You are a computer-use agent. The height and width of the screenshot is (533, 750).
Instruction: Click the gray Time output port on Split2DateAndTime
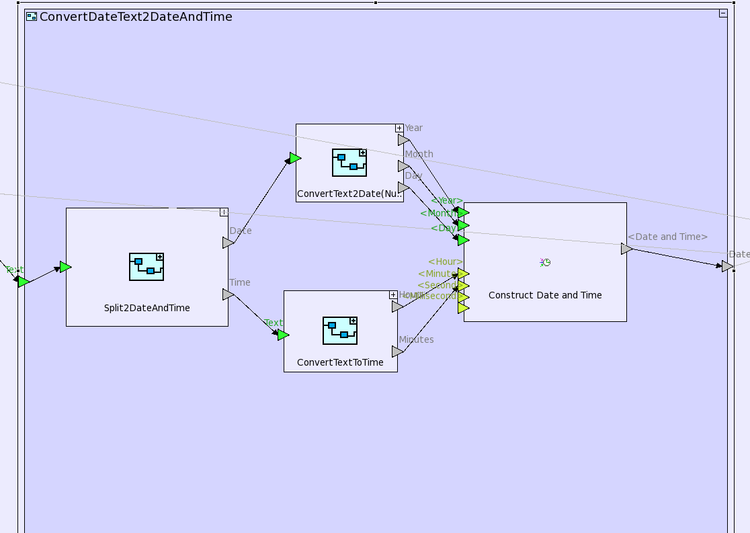pos(228,294)
